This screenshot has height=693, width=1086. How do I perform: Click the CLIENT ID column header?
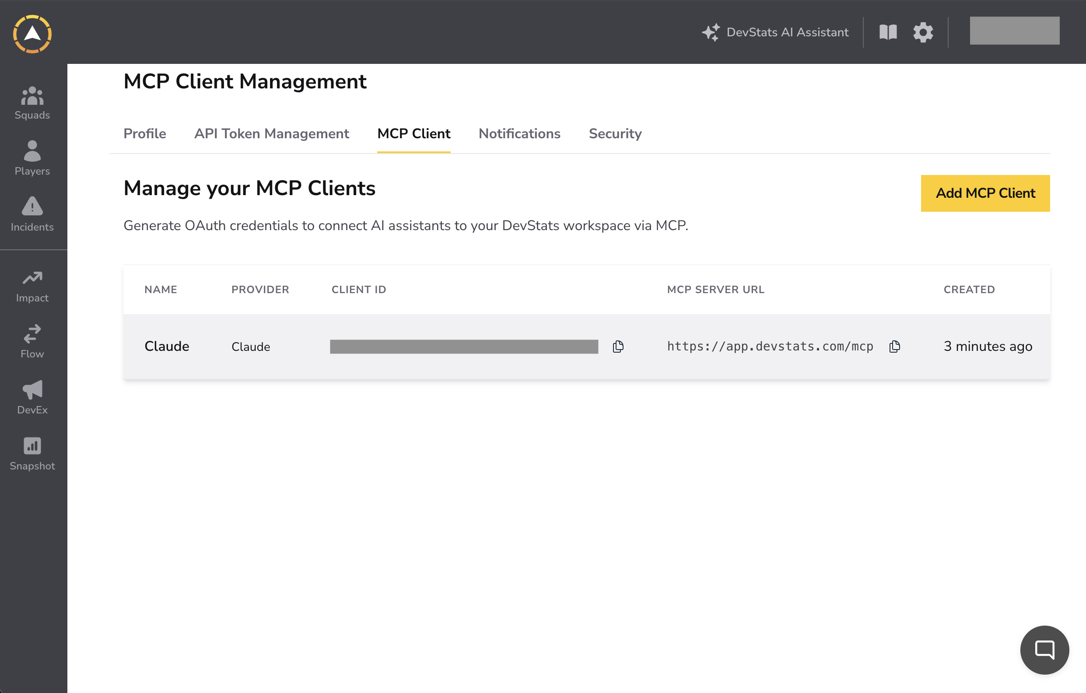(x=359, y=290)
